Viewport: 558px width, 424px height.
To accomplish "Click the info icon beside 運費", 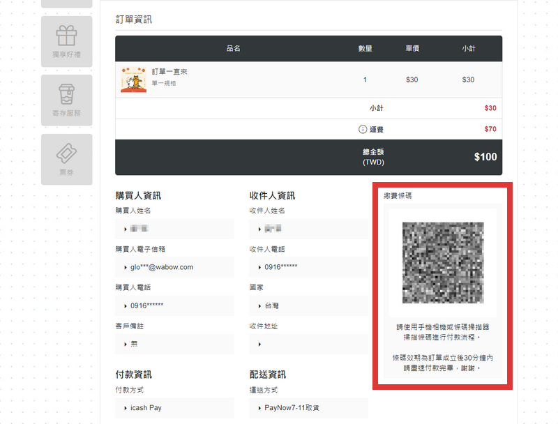I will (x=362, y=129).
